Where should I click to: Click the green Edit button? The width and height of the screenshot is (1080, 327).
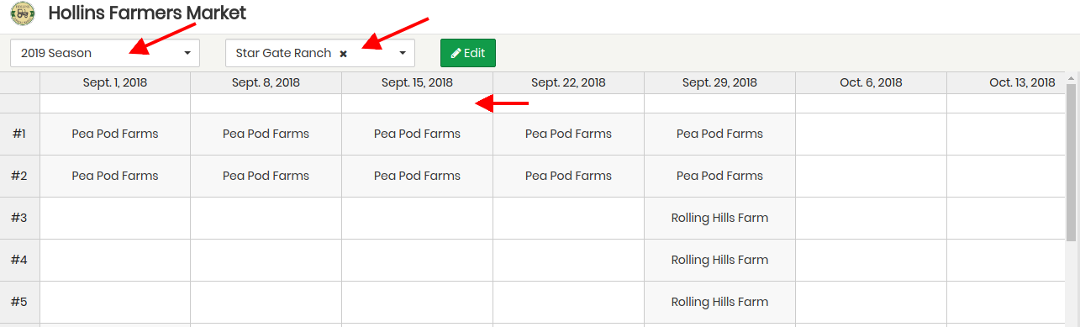pyautogui.click(x=468, y=53)
